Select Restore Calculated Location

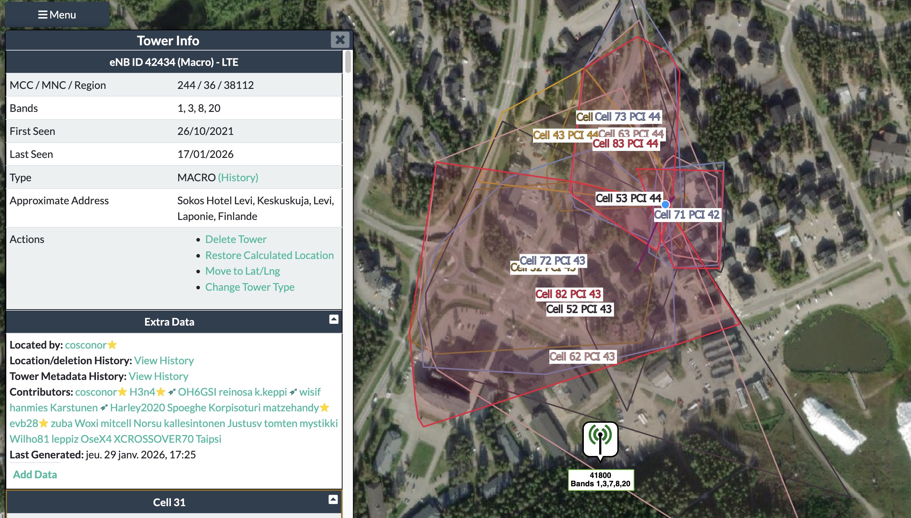(269, 255)
